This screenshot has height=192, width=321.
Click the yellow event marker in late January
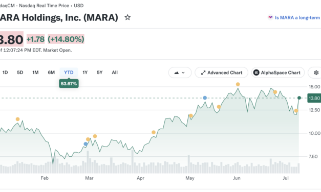pos(17,119)
